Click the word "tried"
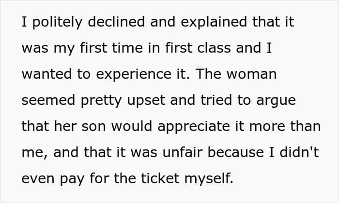 tap(216, 100)
